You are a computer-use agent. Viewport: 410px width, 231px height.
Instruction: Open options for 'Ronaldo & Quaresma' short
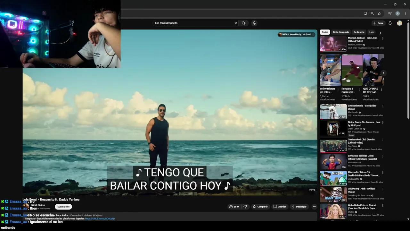point(360,90)
